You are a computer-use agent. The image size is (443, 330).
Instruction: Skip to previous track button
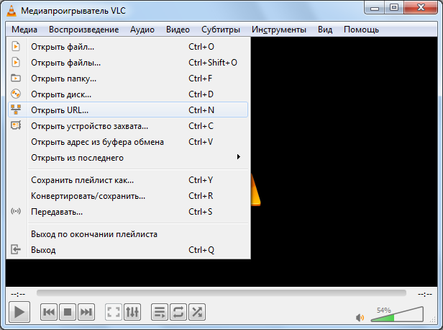click(x=49, y=312)
